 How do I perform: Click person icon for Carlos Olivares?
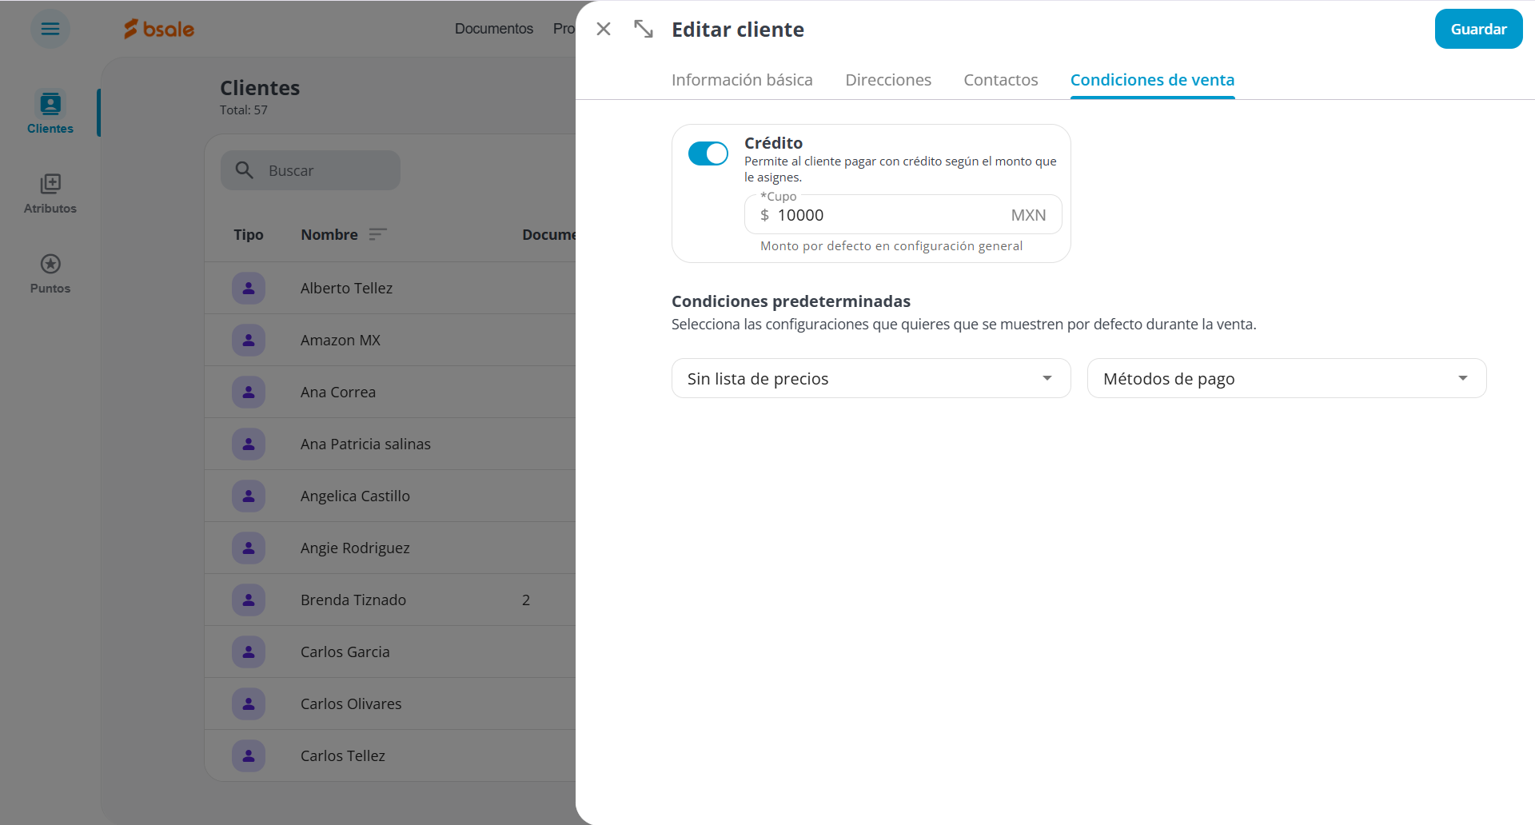point(249,703)
